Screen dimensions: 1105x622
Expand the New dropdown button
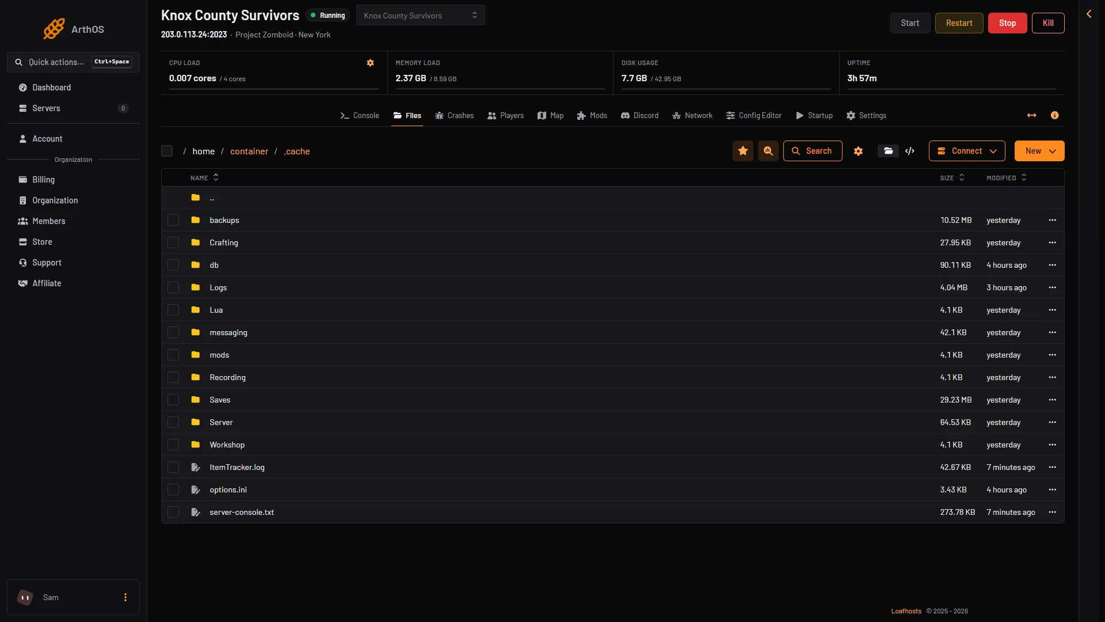pos(1039,151)
